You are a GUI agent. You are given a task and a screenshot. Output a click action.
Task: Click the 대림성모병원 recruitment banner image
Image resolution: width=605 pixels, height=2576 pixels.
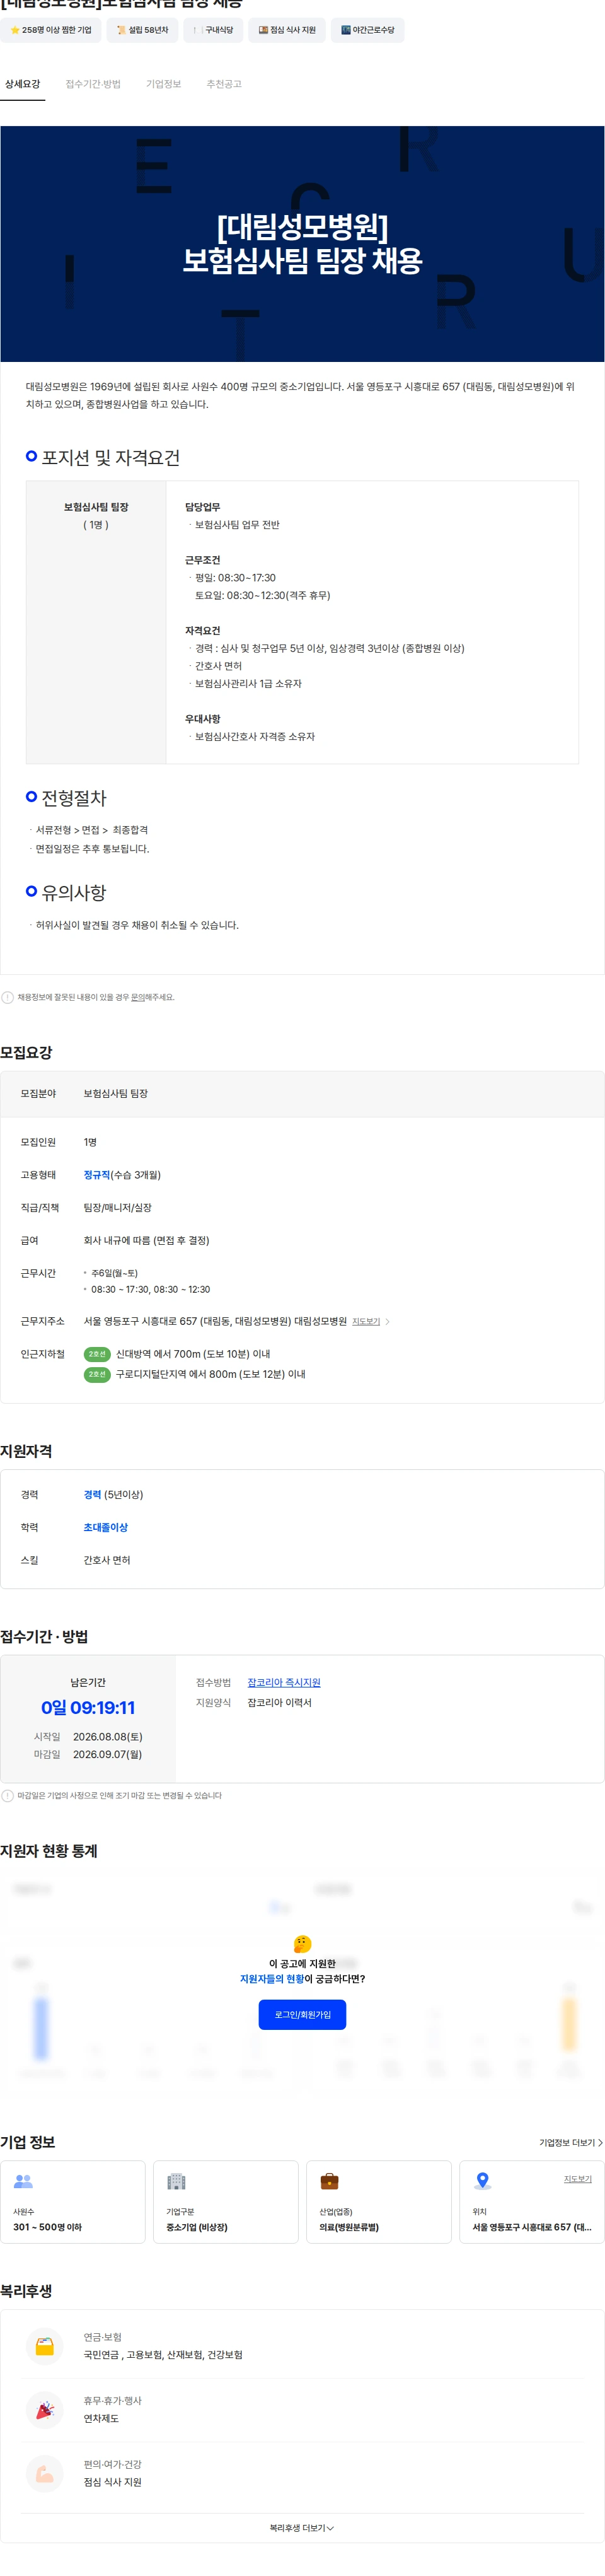[302, 244]
